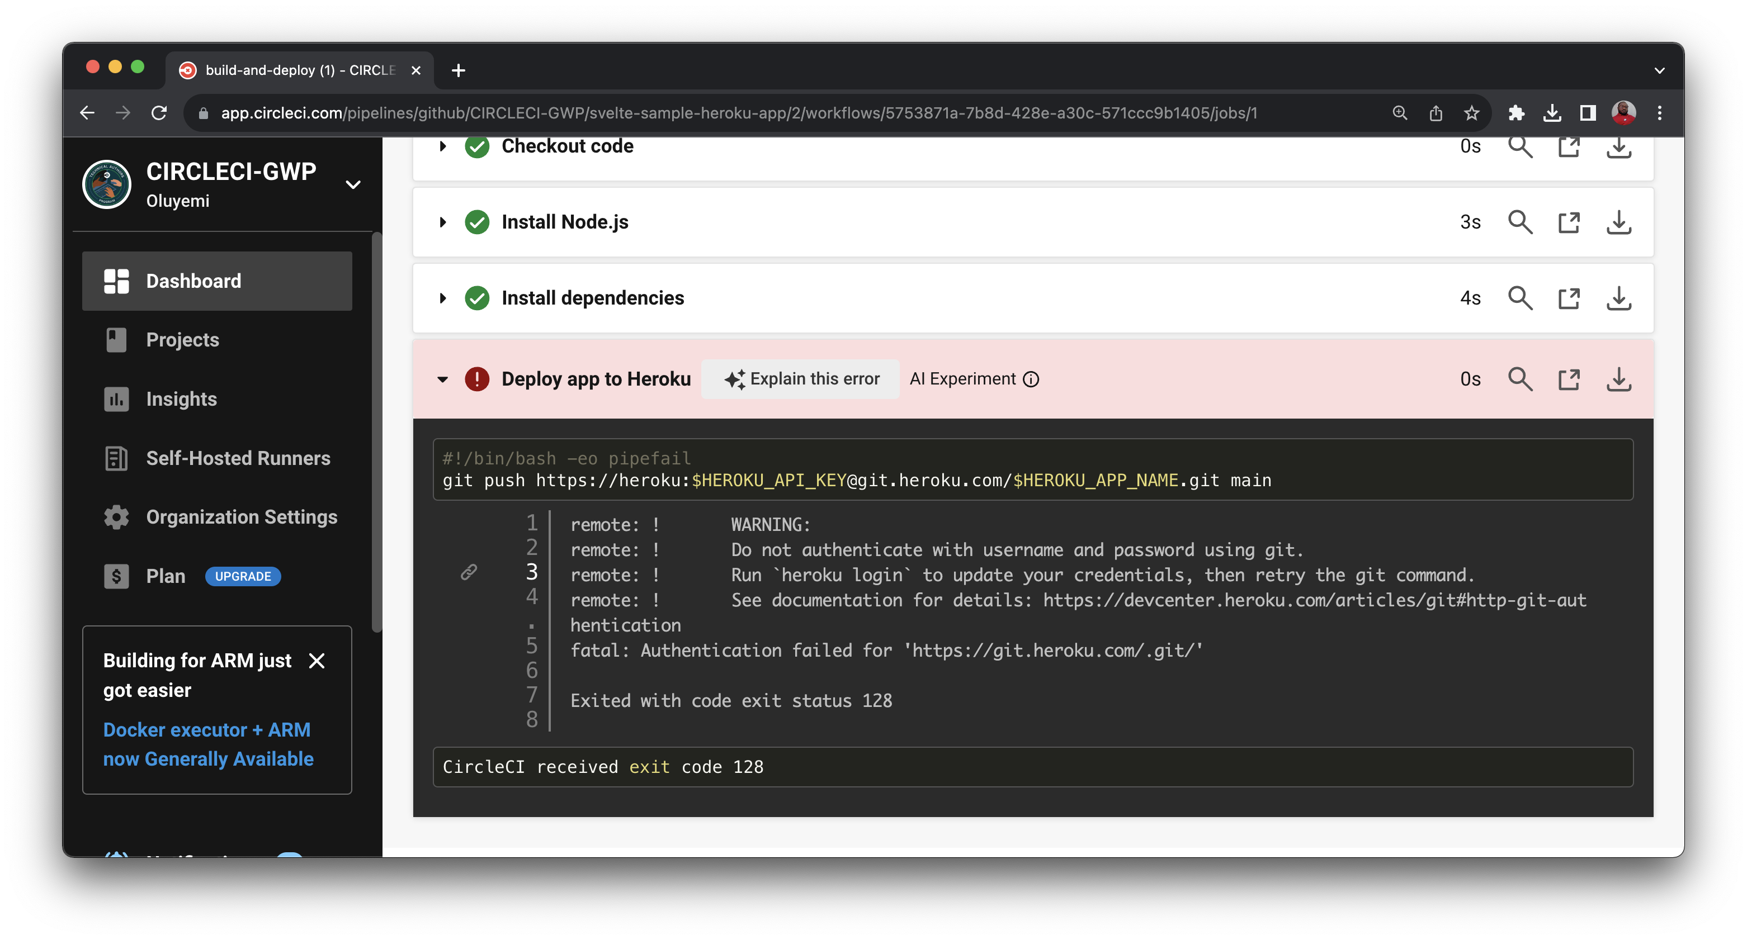This screenshot has width=1747, height=940.
Task: Download Deploy app to Heroku step log
Action: tap(1618, 379)
